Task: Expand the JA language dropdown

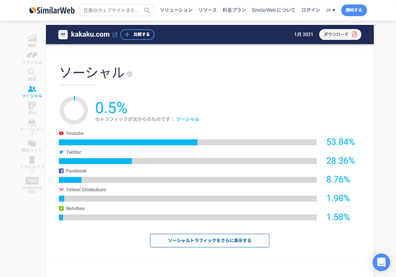Action: coord(330,10)
